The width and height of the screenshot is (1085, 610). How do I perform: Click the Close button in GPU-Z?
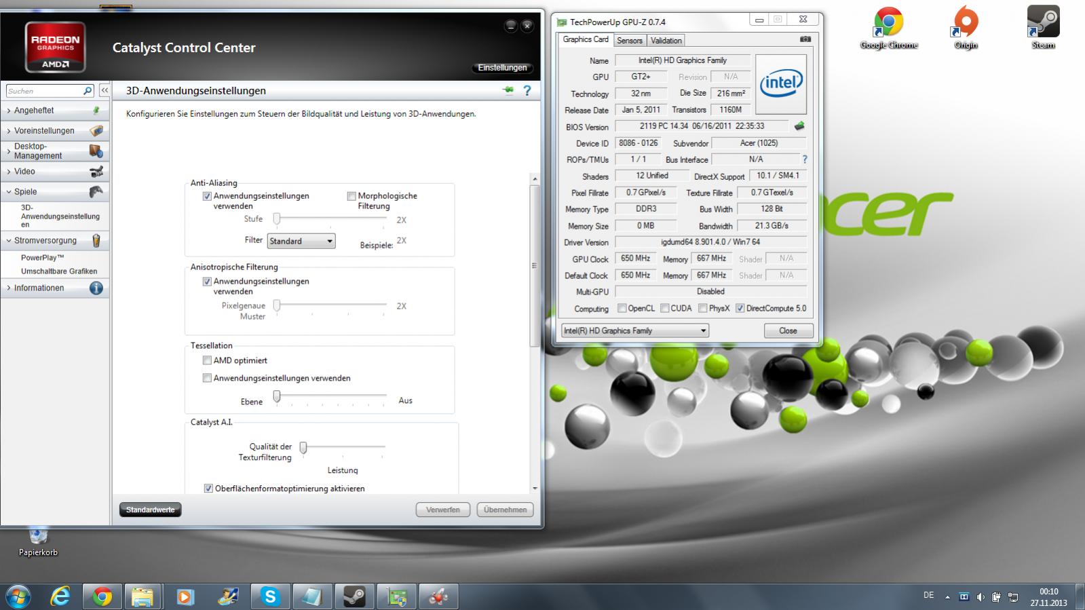[788, 330]
